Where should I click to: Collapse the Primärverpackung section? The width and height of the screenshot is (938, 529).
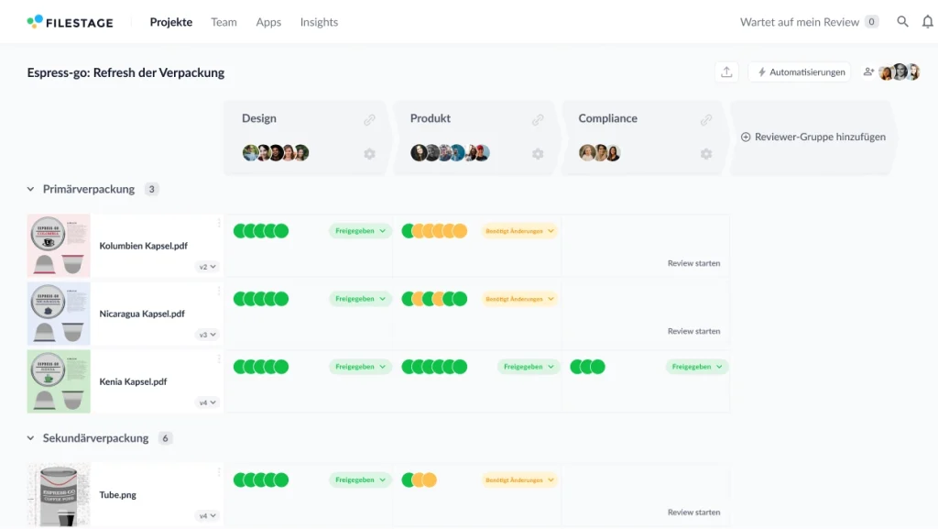[28, 189]
